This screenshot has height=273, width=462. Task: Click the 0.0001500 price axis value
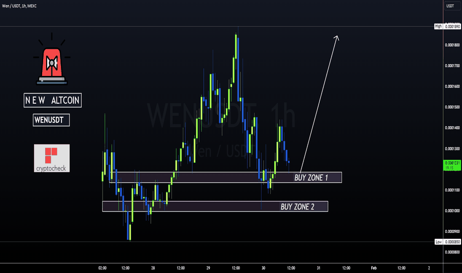[452, 107]
